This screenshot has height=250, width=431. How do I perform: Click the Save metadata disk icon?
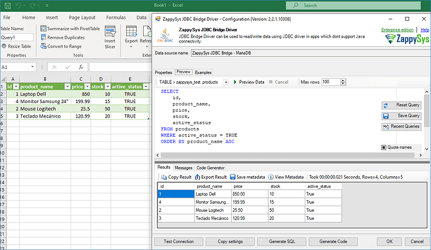tap(232, 177)
